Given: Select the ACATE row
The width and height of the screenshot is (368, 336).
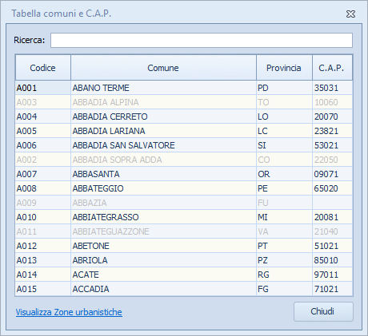Looking at the screenshot, I should [184, 275].
